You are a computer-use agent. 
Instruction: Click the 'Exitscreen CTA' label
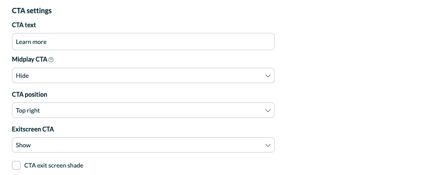33,129
